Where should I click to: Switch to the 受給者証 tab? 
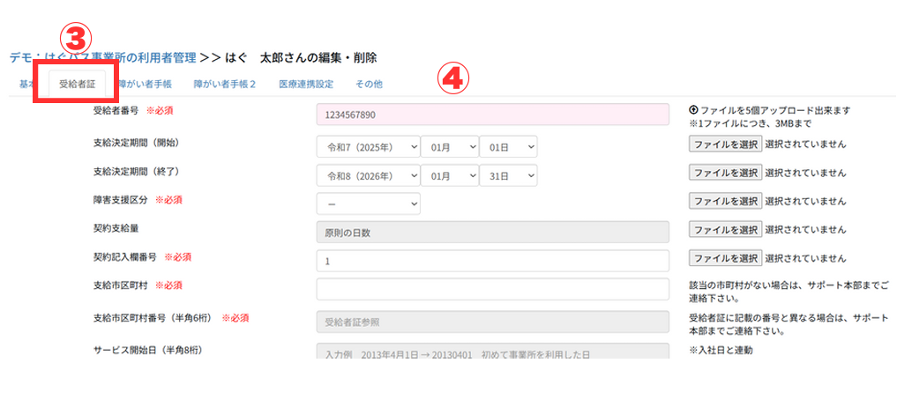click(76, 85)
